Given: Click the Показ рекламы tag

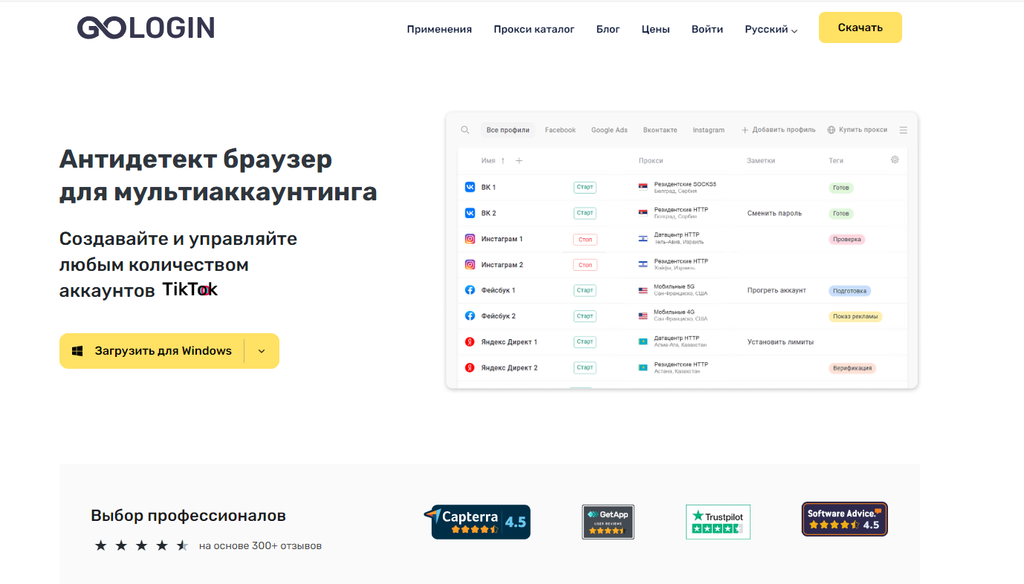Looking at the screenshot, I should [855, 317].
